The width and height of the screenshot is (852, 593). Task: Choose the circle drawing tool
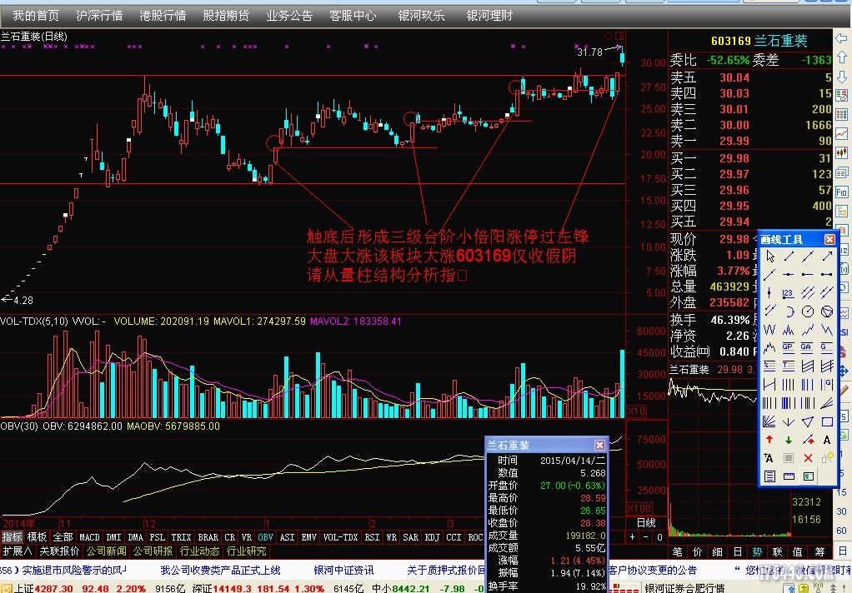[x=808, y=311]
